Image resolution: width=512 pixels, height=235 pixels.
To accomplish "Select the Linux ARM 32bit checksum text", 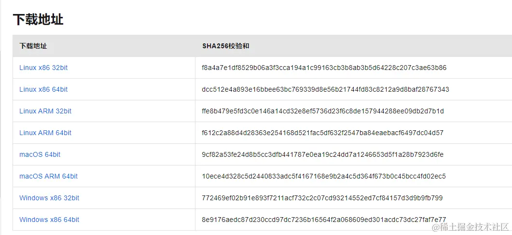I will click(322, 111).
